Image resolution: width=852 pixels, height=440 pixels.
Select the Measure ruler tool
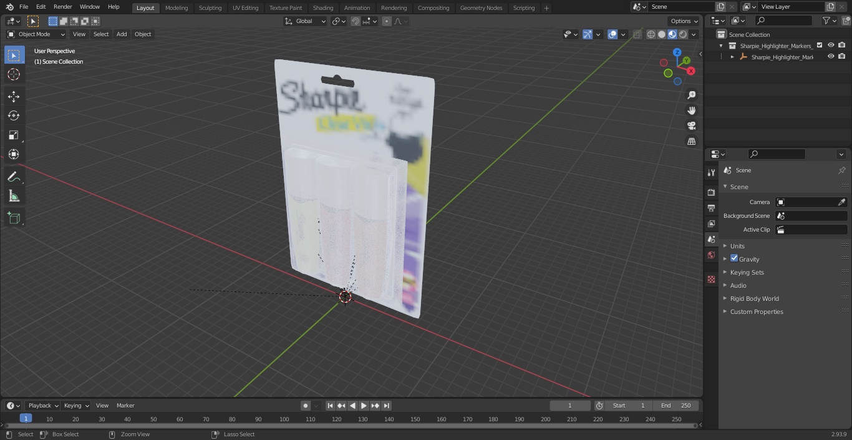(x=14, y=196)
